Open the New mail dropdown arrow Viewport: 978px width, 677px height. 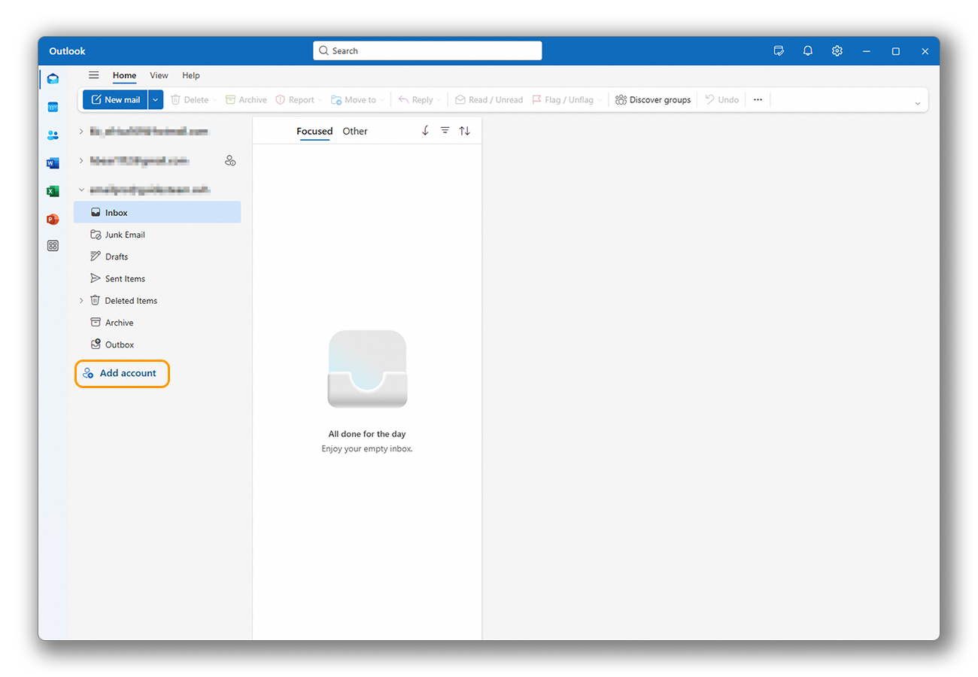[156, 99]
